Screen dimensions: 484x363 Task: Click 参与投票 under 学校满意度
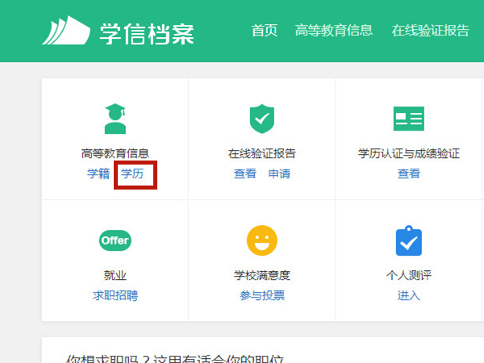click(261, 295)
